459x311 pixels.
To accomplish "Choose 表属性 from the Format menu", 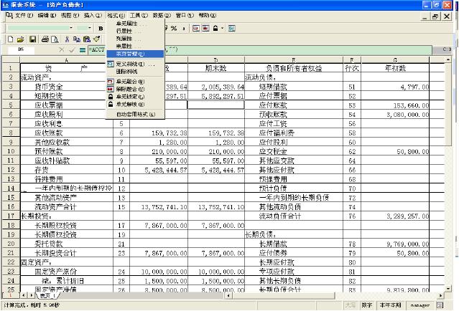I will (x=135, y=46).
